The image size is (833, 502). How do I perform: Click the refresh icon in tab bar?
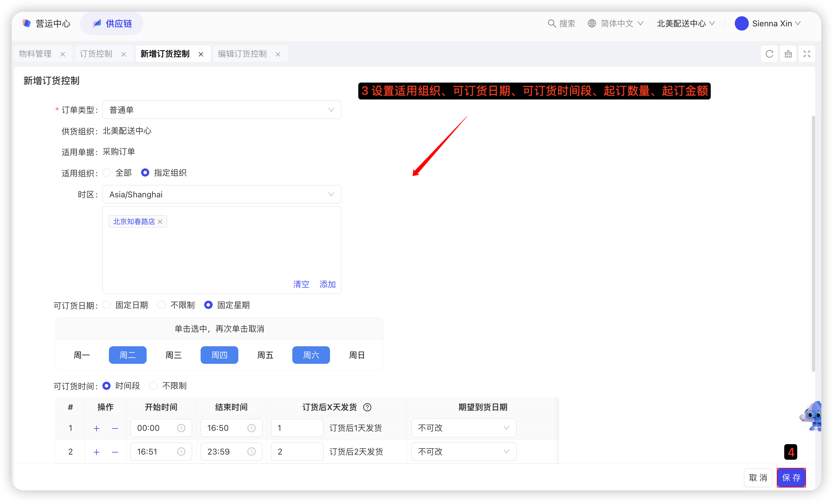coord(769,54)
